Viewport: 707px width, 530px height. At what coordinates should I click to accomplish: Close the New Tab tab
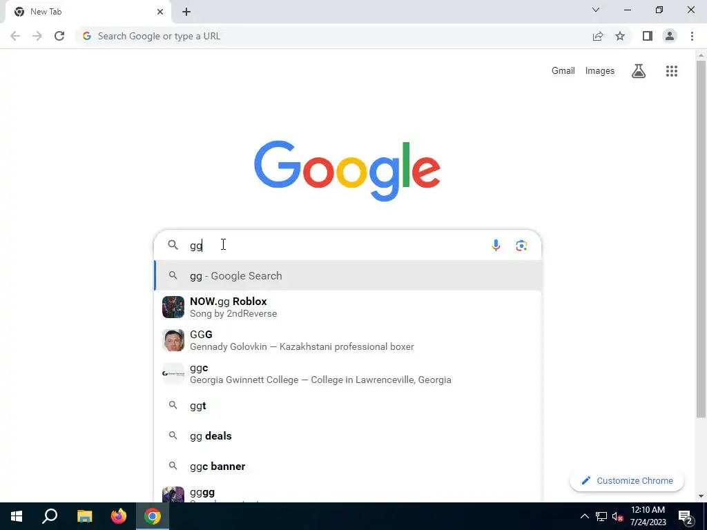click(160, 12)
